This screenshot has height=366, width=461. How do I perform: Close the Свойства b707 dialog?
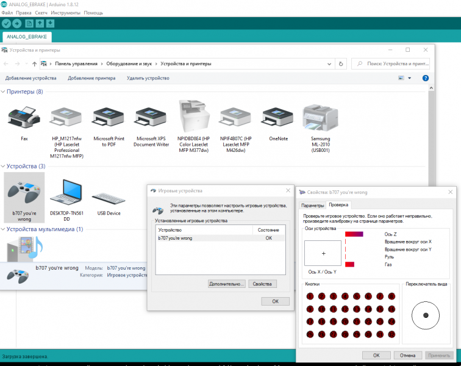pos(450,192)
